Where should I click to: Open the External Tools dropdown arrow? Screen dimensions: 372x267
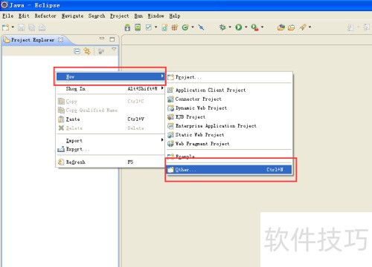point(262,27)
